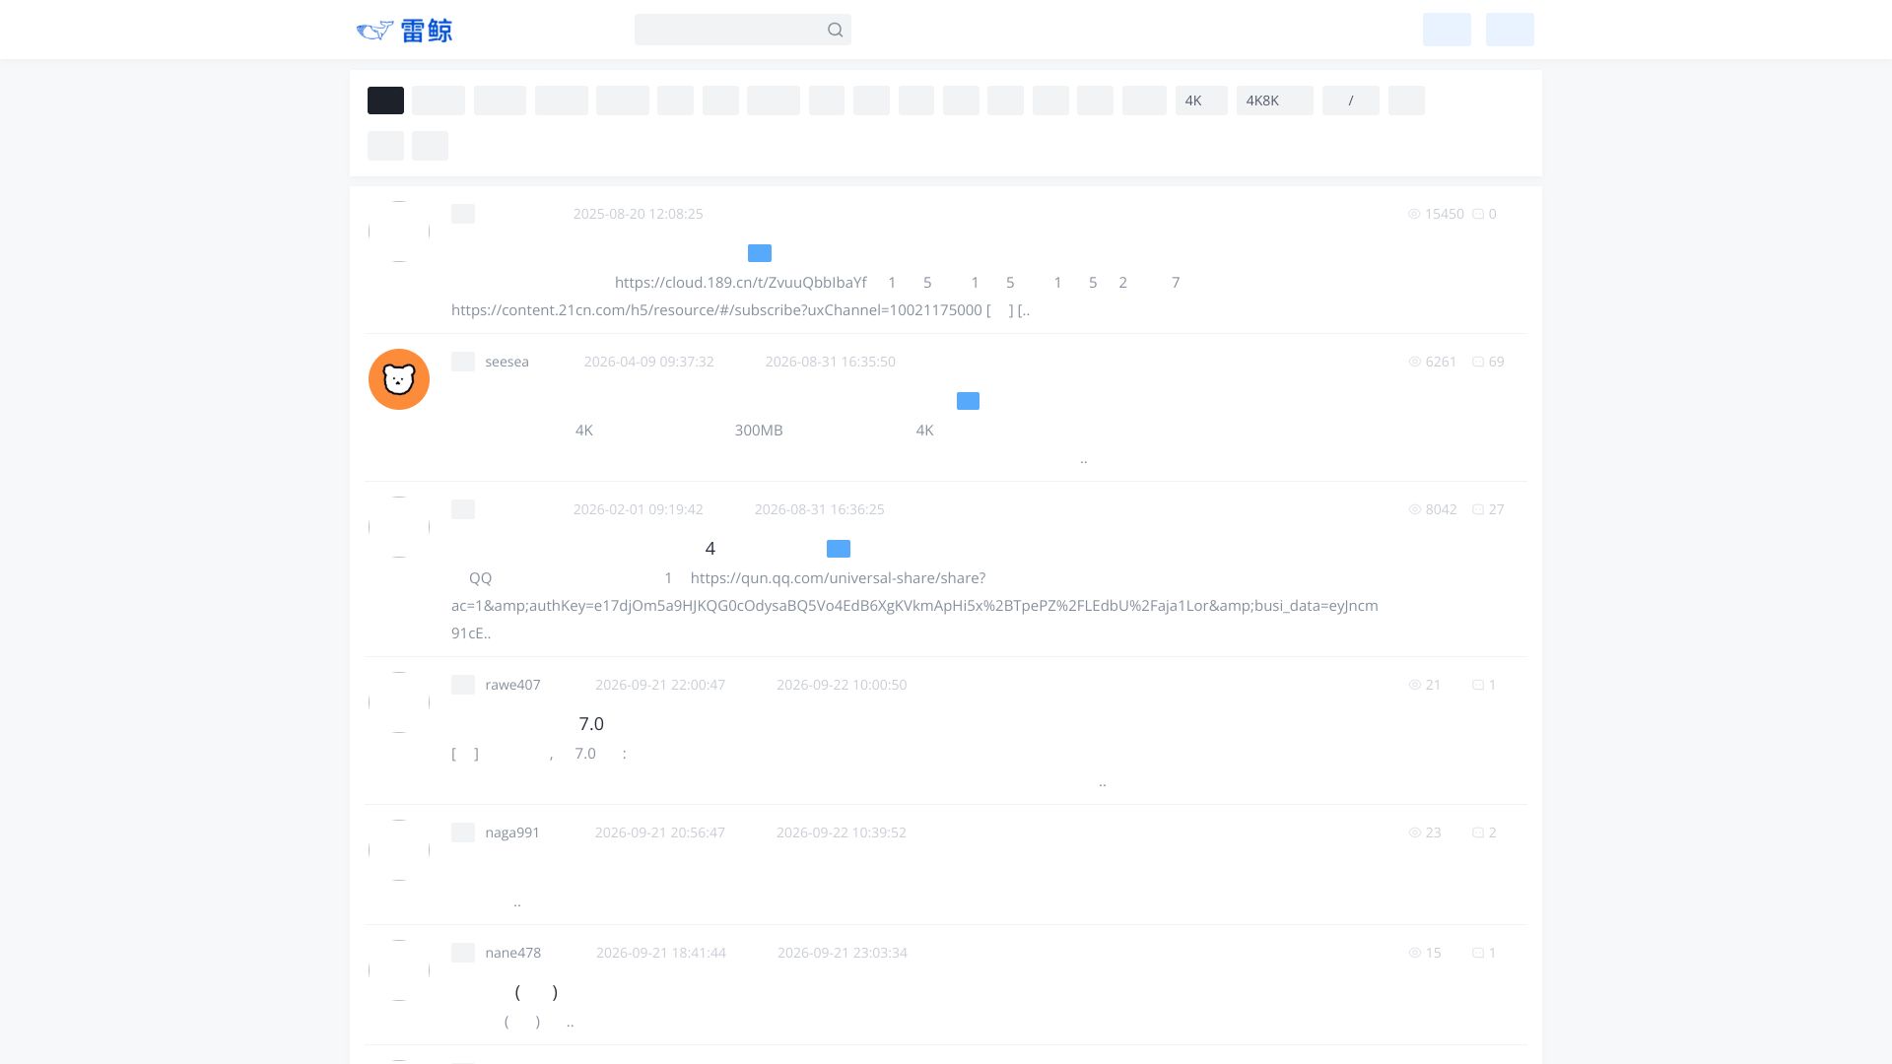Click the eye icon beside 15450 views
The height and width of the screenshot is (1064, 1892).
(1414, 214)
